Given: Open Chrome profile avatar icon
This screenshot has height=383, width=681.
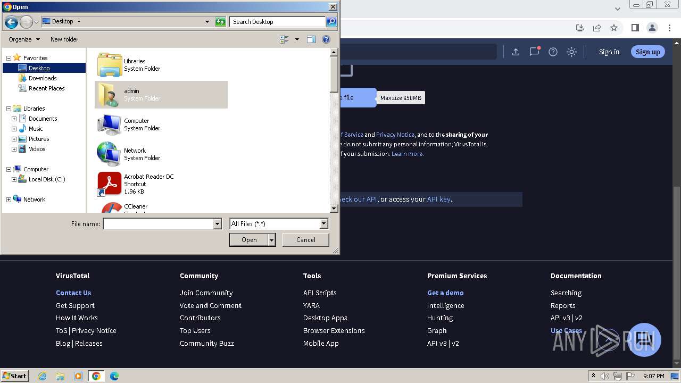Looking at the screenshot, I should [652, 28].
